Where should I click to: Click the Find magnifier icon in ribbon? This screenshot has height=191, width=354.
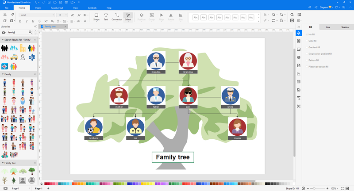(292, 15)
